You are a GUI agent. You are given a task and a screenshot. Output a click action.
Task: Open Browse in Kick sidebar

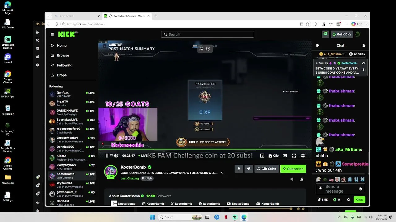click(x=72, y=55)
